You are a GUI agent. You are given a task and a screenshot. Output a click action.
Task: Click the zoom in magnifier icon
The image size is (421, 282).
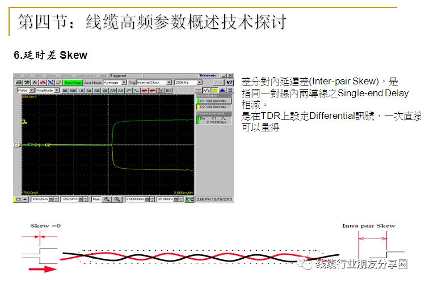point(107,199)
